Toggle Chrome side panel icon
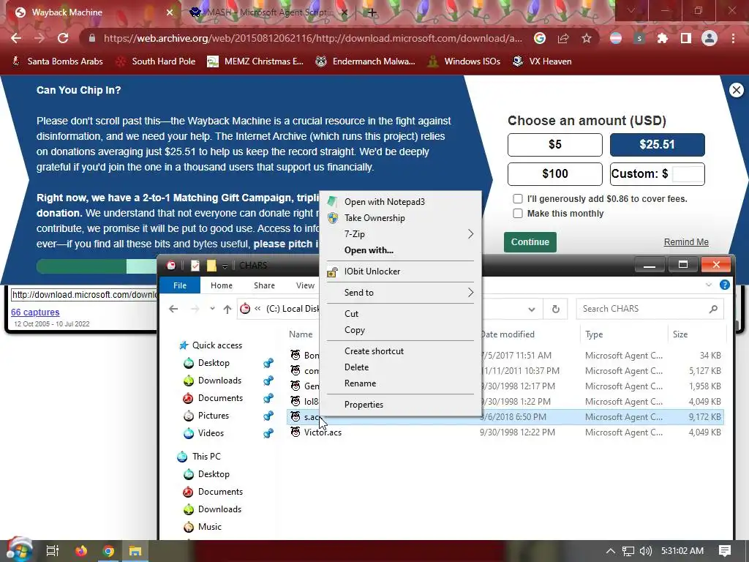Viewport: 749px width, 562px height. pyautogui.click(x=686, y=38)
